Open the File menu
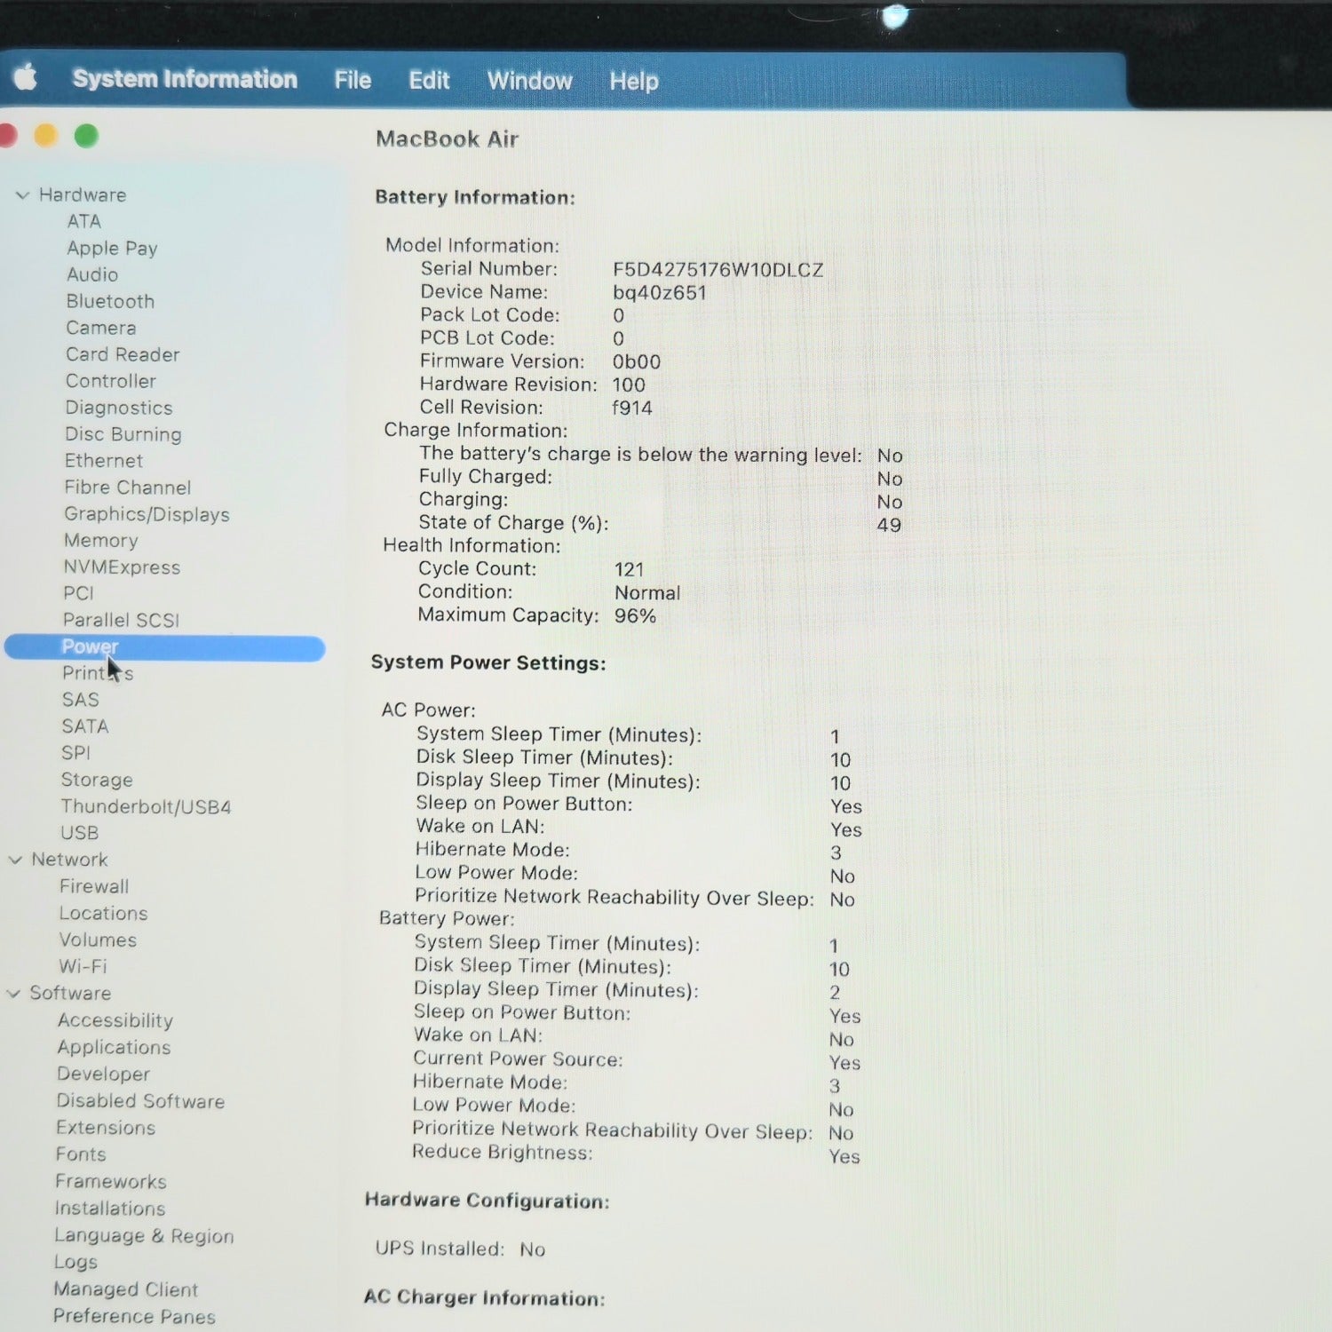Screen dimensions: 1332x1332 coord(353,81)
